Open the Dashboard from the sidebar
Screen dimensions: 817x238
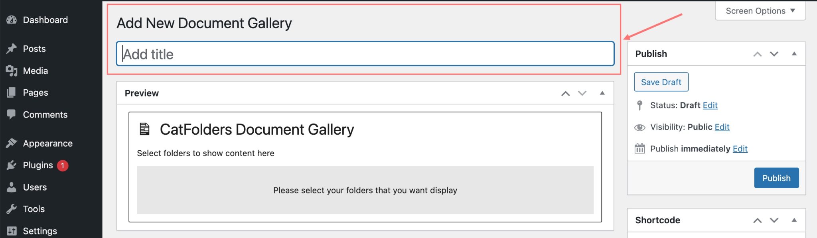coord(12,20)
